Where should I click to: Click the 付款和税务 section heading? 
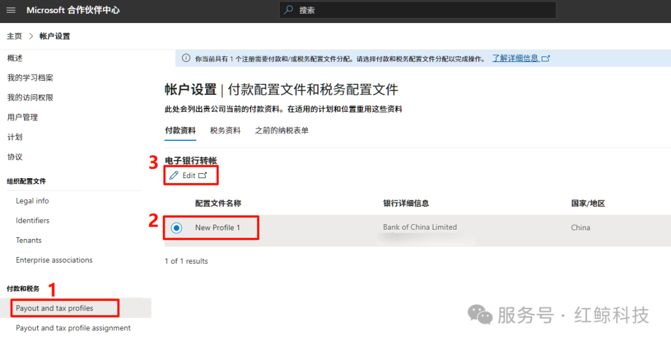23,289
